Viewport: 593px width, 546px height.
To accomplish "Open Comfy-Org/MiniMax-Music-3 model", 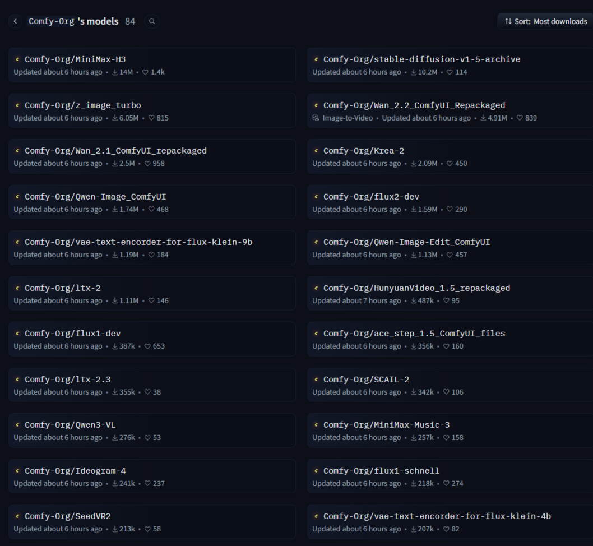I will click(450, 431).
